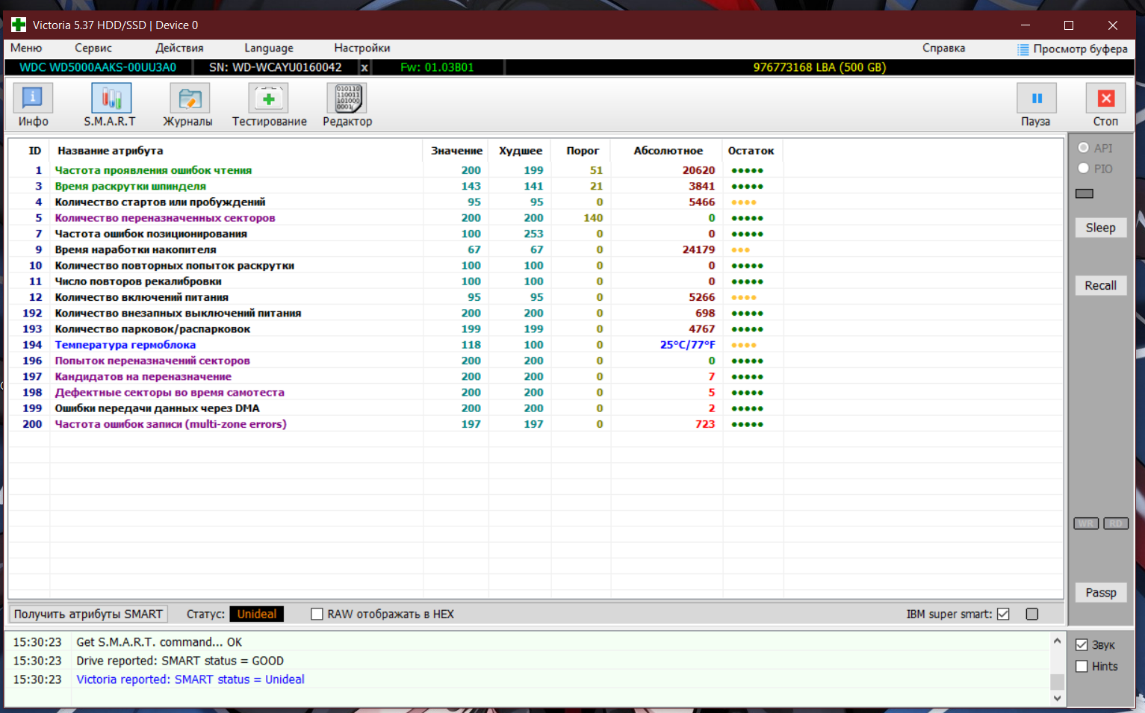Click the Абсолютное column header
Viewport: 1145px width, 713px height.
tap(668, 150)
